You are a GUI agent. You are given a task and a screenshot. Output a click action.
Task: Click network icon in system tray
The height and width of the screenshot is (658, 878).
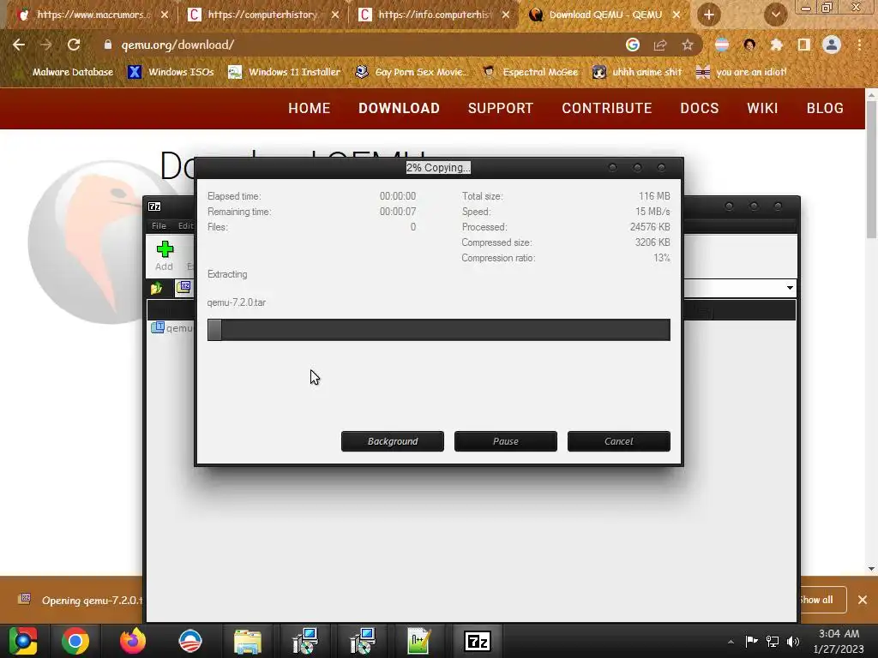tap(773, 641)
